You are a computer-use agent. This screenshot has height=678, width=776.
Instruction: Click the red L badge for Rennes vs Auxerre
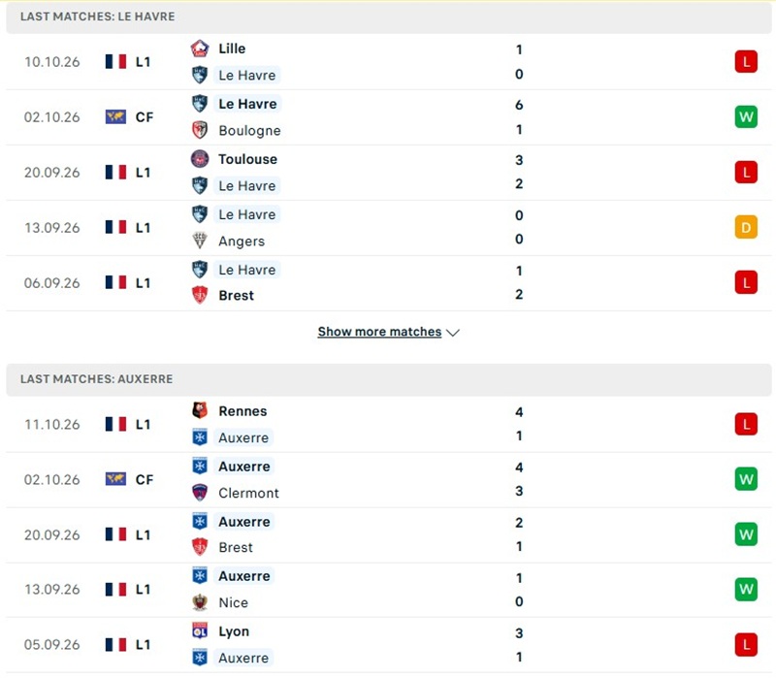point(746,424)
